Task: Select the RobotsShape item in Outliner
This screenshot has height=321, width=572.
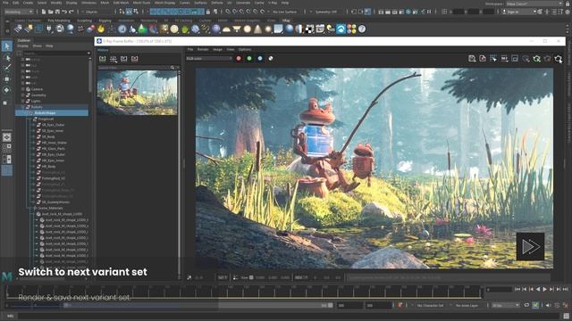Action: click(52, 113)
